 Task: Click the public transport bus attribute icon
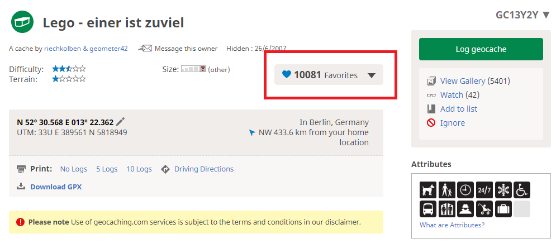click(x=428, y=209)
